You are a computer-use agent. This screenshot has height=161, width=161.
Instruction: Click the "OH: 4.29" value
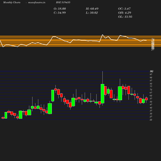tap(125, 13)
